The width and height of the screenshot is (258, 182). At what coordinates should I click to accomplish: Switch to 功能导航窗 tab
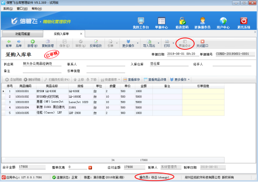point(22,34)
